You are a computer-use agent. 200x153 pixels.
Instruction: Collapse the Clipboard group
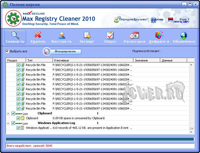(x=8, y=113)
